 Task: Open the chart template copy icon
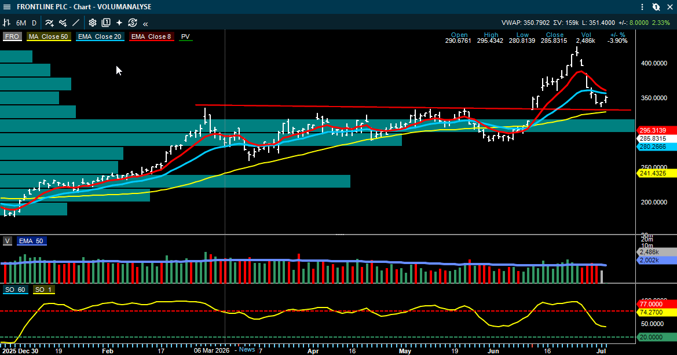click(x=106, y=23)
